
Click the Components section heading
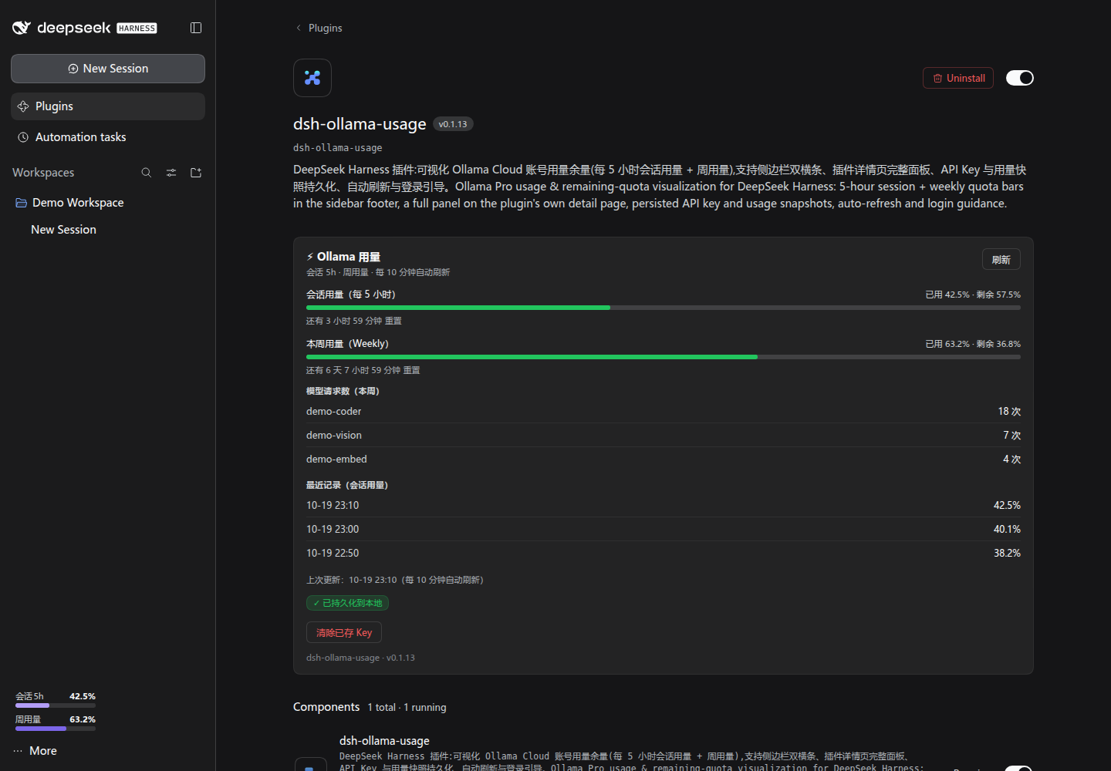click(326, 707)
